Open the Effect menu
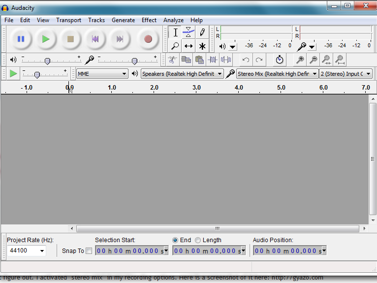Screen dimensions: 377x283 click(149, 20)
